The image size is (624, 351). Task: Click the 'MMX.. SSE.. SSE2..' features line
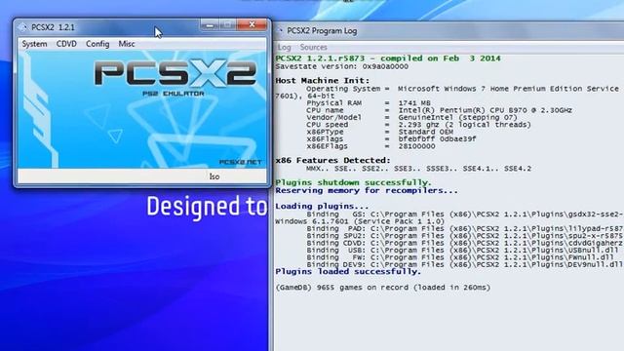pyautogui.click(x=418, y=169)
